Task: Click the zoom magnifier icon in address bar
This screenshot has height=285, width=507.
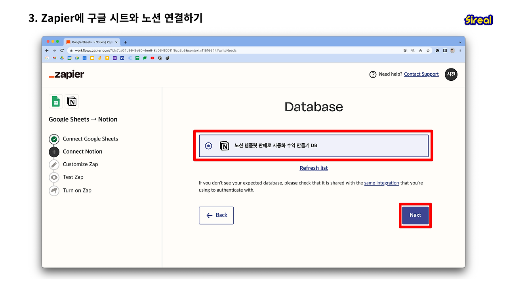Action: tap(413, 51)
